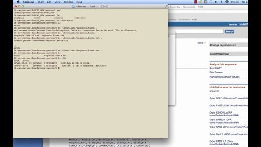The width and height of the screenshot is (261, 147).
Task: Click Order RAC3 cDNA clone link
Action: pos(228,127)
